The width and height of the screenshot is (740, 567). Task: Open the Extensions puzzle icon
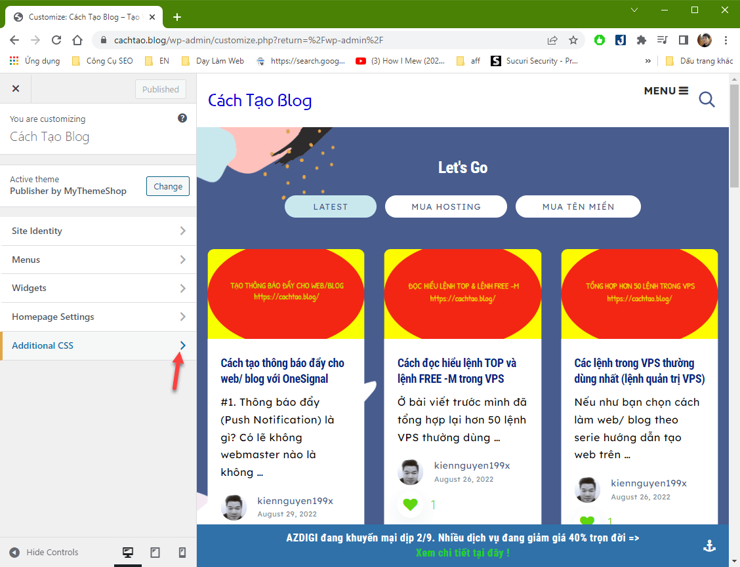[x=641, y=40]
